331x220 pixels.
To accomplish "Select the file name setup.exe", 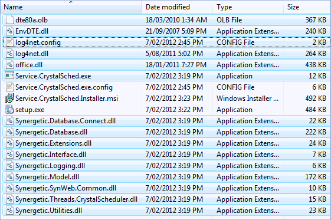I will click(x=30, y=110).
